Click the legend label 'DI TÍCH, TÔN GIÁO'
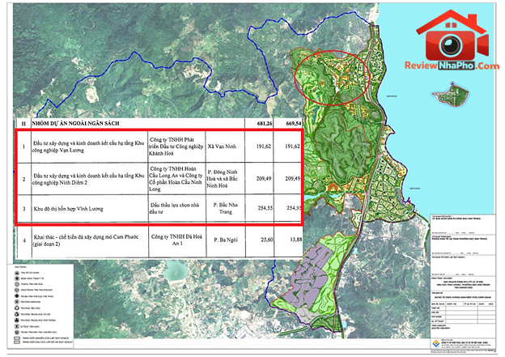 coord(30,326)
